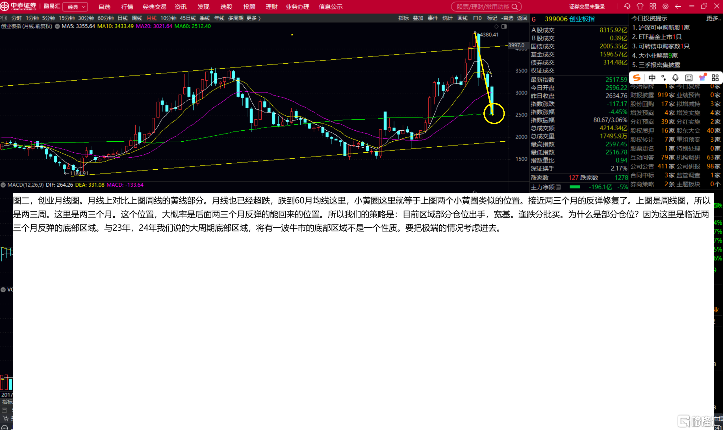
Task: Click the 画线 drawing tool button
Action: tap(463, 18)
